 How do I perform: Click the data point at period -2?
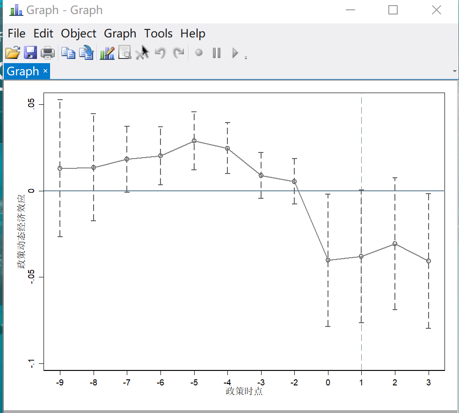coord(294,181)
